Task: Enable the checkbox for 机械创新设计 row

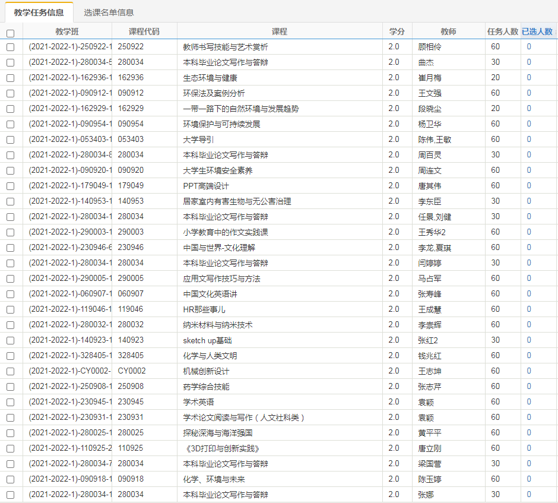Action: 10,371
